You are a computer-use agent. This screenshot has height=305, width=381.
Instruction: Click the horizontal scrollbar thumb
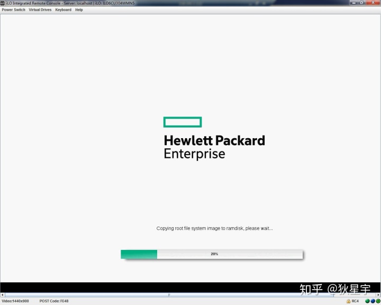[169, 295]
